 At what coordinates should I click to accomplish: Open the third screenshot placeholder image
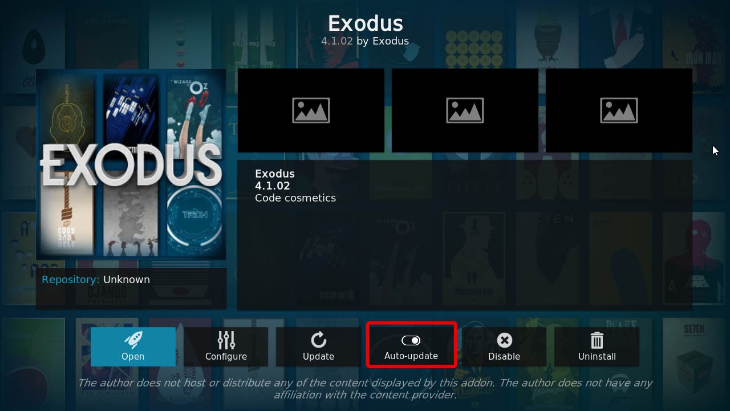pos(619,111)
